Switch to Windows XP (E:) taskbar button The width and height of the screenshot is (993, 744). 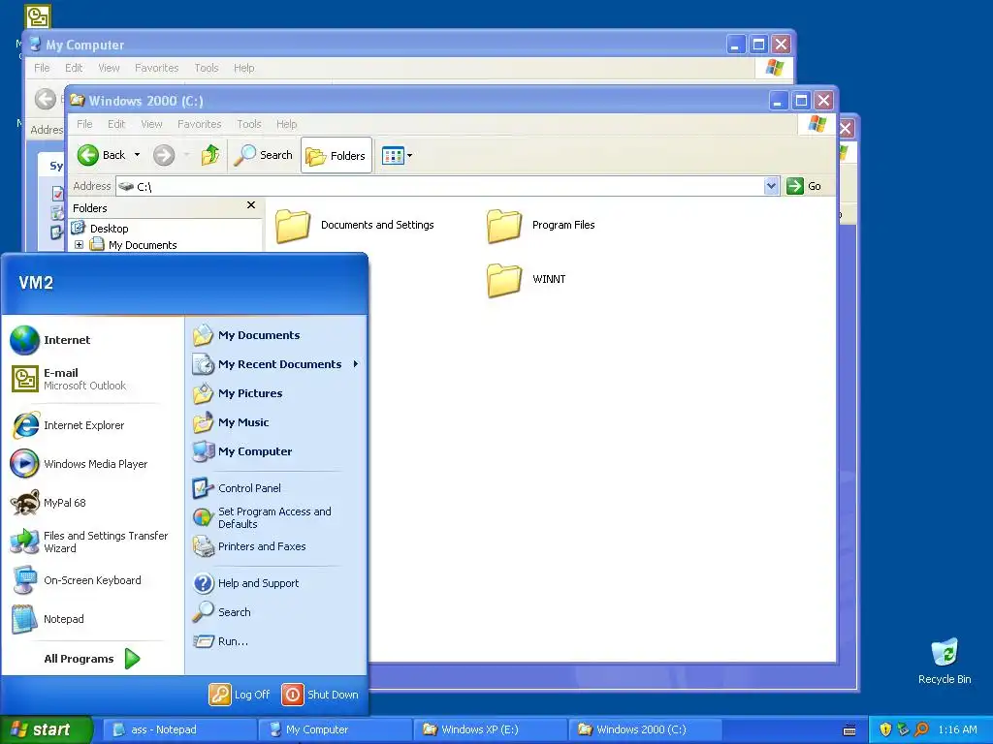coord(490,729)
